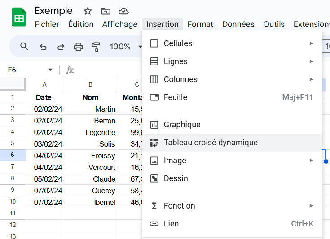Screen dimensions: 330x239
Task: Click the 03/02/24 date cell
Action: pyautogui.click(x=45, y=144)
